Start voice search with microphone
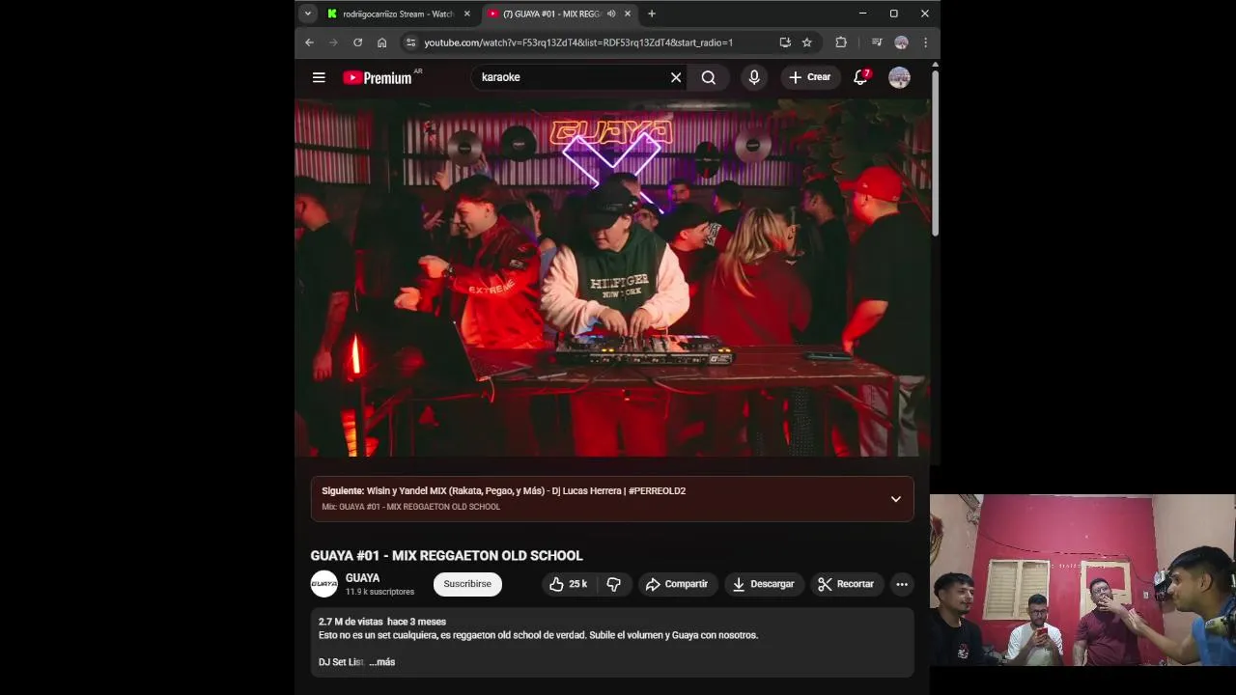 [754, 77]
